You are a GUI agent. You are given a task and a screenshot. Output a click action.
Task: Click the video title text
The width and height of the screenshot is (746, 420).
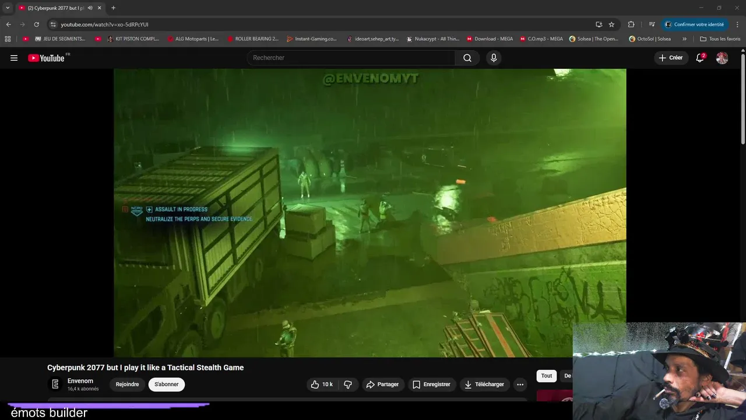(x=146, y=367)
